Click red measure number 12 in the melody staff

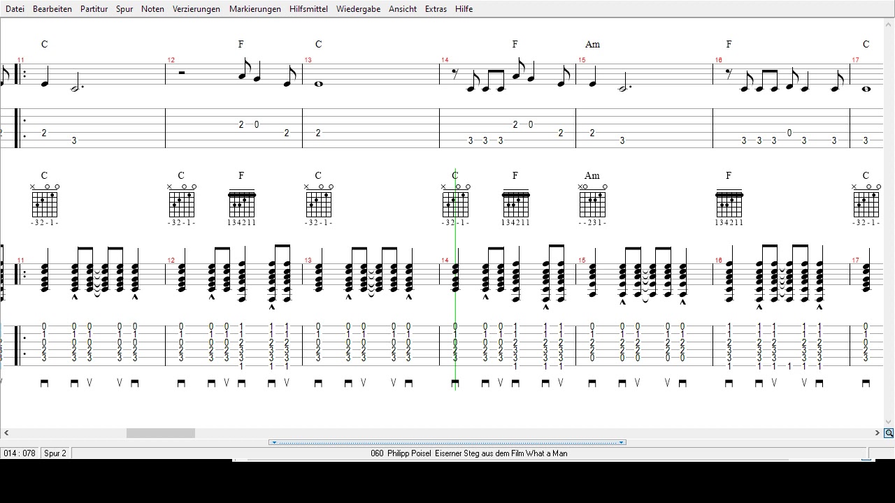(171, 60)
